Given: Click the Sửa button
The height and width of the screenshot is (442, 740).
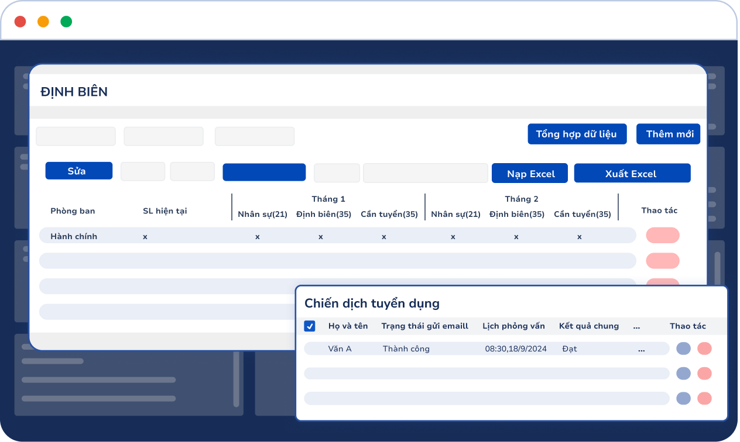Looking at the screenshot, I should coord(78,171).
